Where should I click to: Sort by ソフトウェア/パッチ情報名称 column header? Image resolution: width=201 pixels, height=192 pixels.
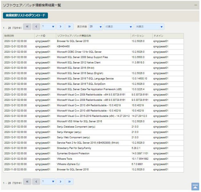pos(93,36)
